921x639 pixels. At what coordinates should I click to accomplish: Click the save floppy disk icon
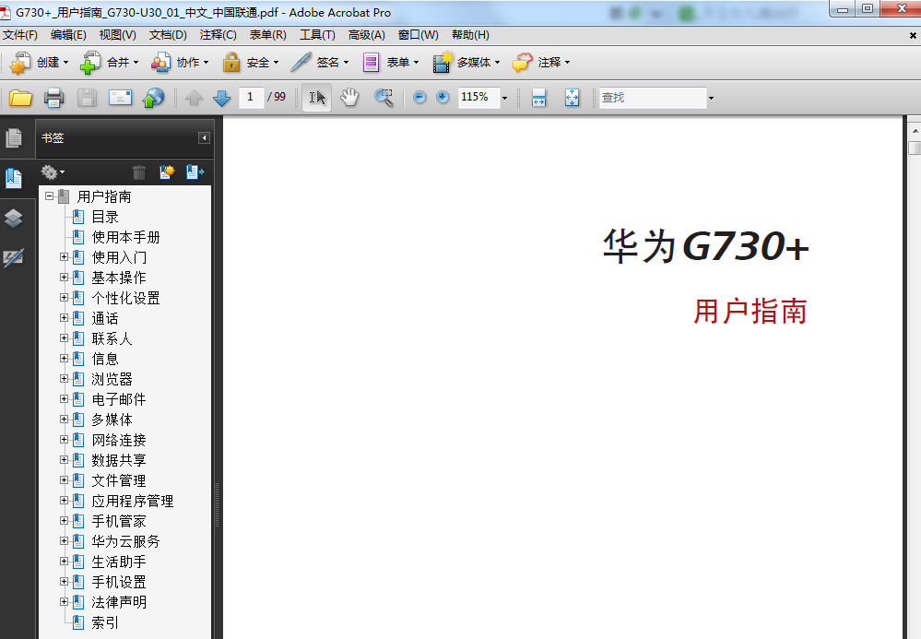(x=87, y=98)
